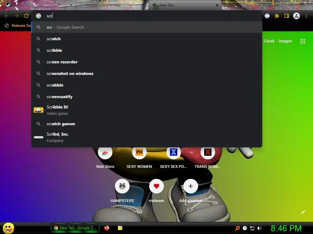This screenshot has height=234, width=313.
Task: Click the round face tray icon
Action: tap(245, 228)
